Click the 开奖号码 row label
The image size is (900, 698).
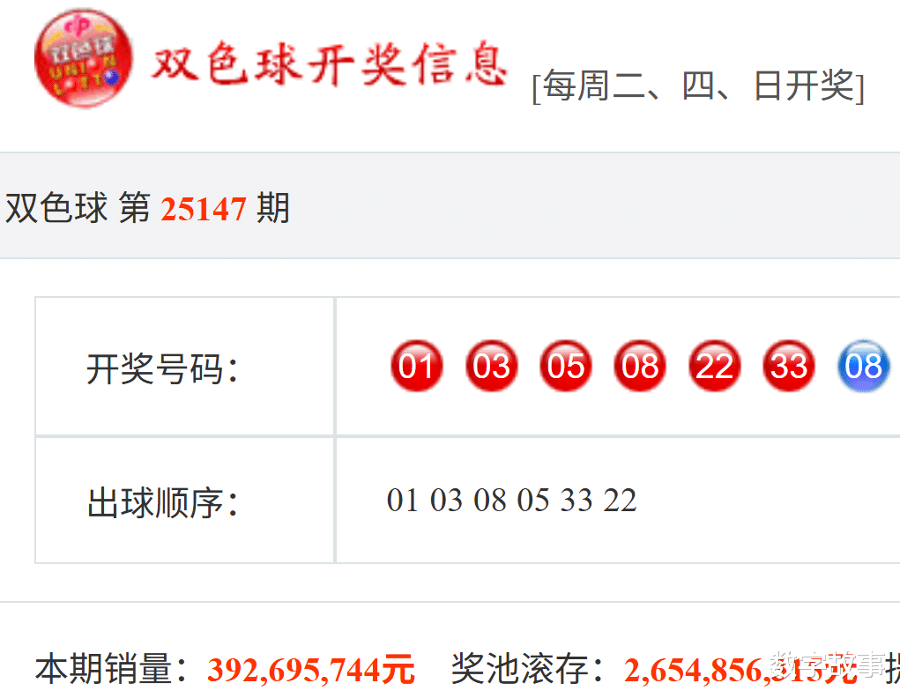tap(162, 368)
